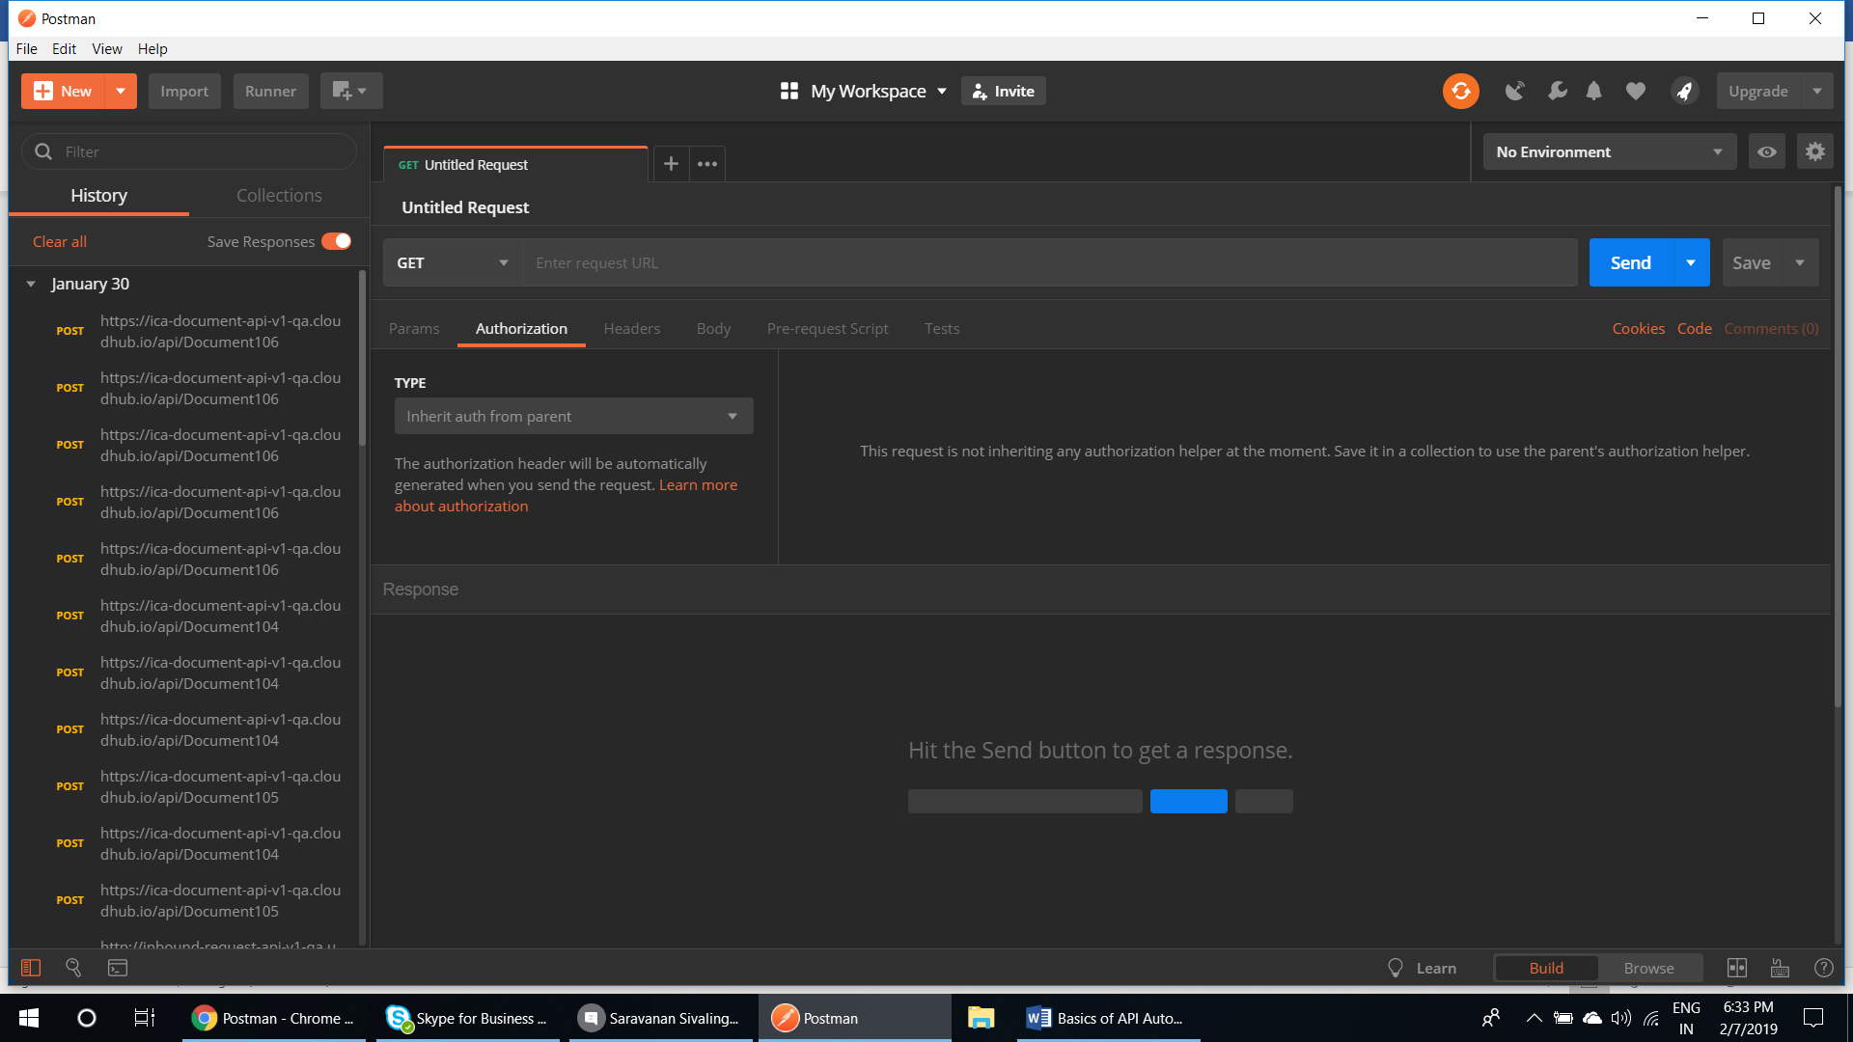Select the Untitled Request tab
Viewport: 1853px width, 1042px height.
tap(515, 164)
